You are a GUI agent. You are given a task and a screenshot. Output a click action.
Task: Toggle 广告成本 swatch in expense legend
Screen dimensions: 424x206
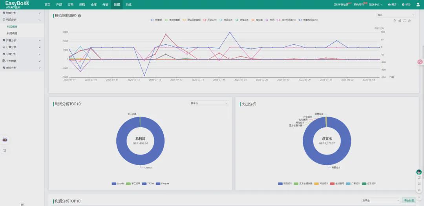349,184
